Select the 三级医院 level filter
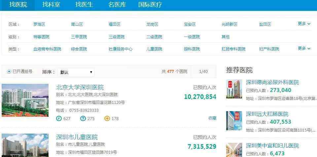The height and width of the screenshot is (157, 317). tap(117, 37)
